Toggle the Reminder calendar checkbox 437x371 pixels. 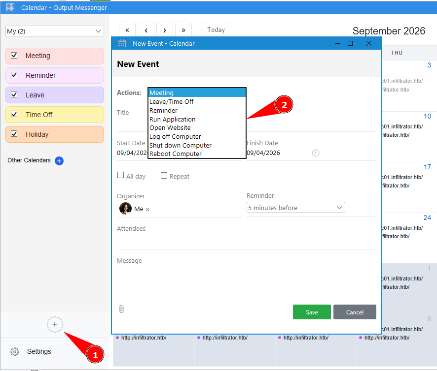point(14,75)
